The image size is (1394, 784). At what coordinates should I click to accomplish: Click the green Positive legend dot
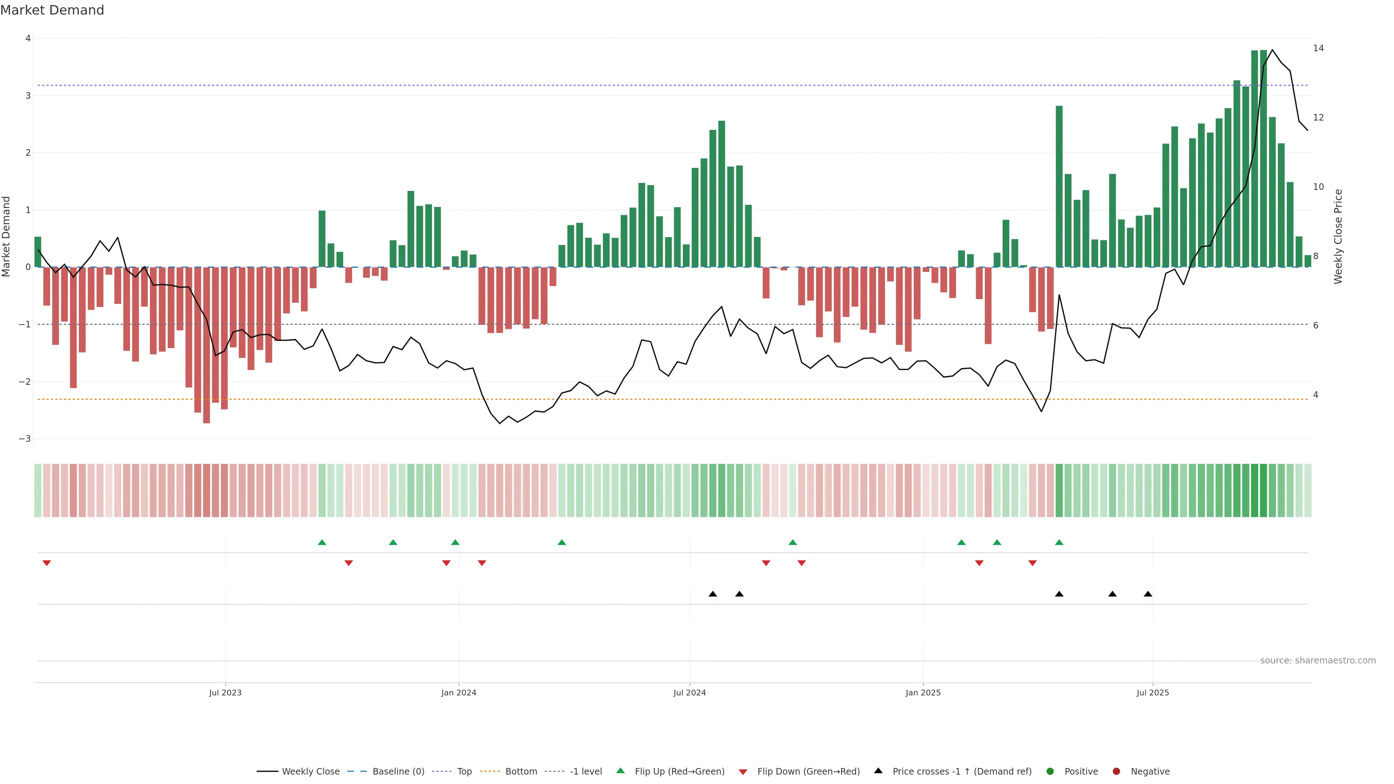(1050, 772)
